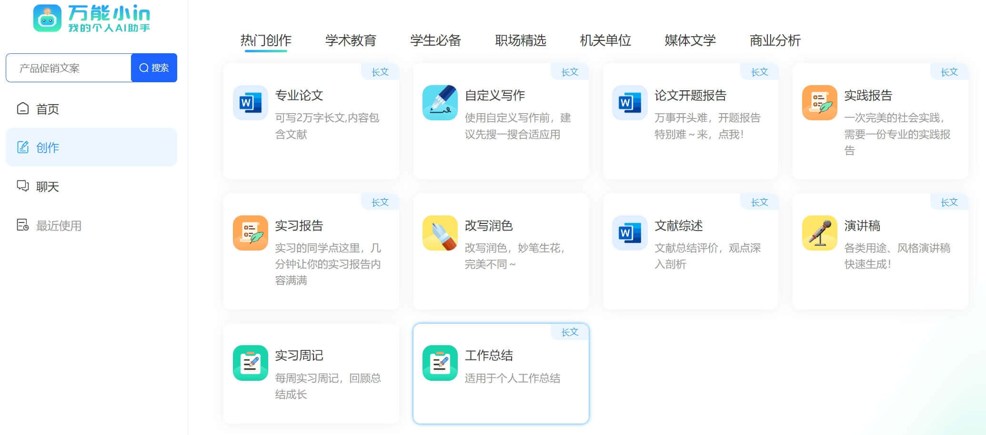
Task: Click the 实习周记 green clipboard icon
Action: pyautogui.click(x=250, y=363)
